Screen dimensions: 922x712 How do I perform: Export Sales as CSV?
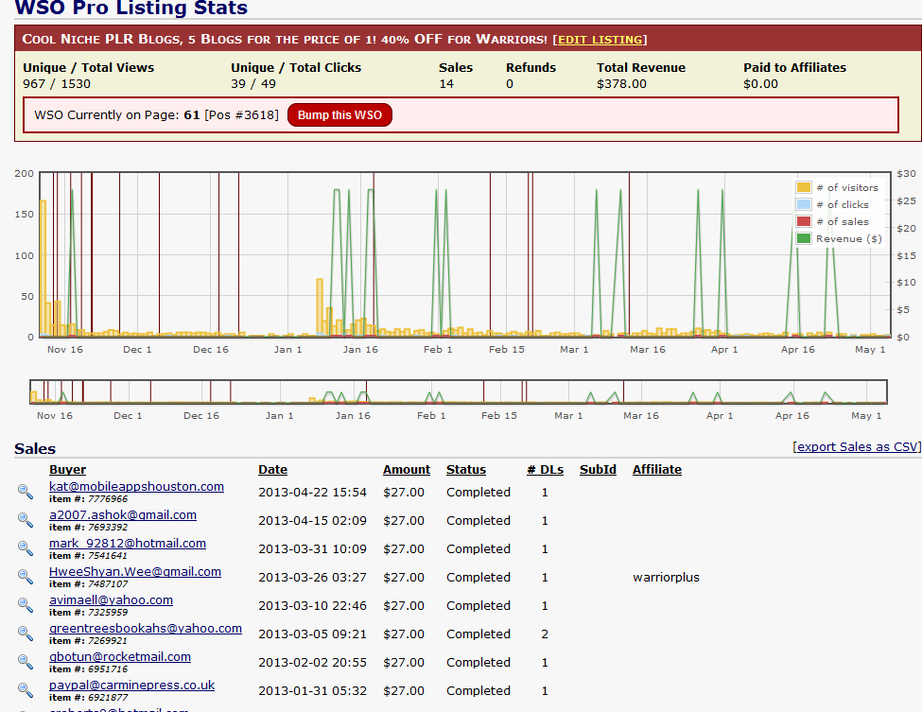(857, 447)
